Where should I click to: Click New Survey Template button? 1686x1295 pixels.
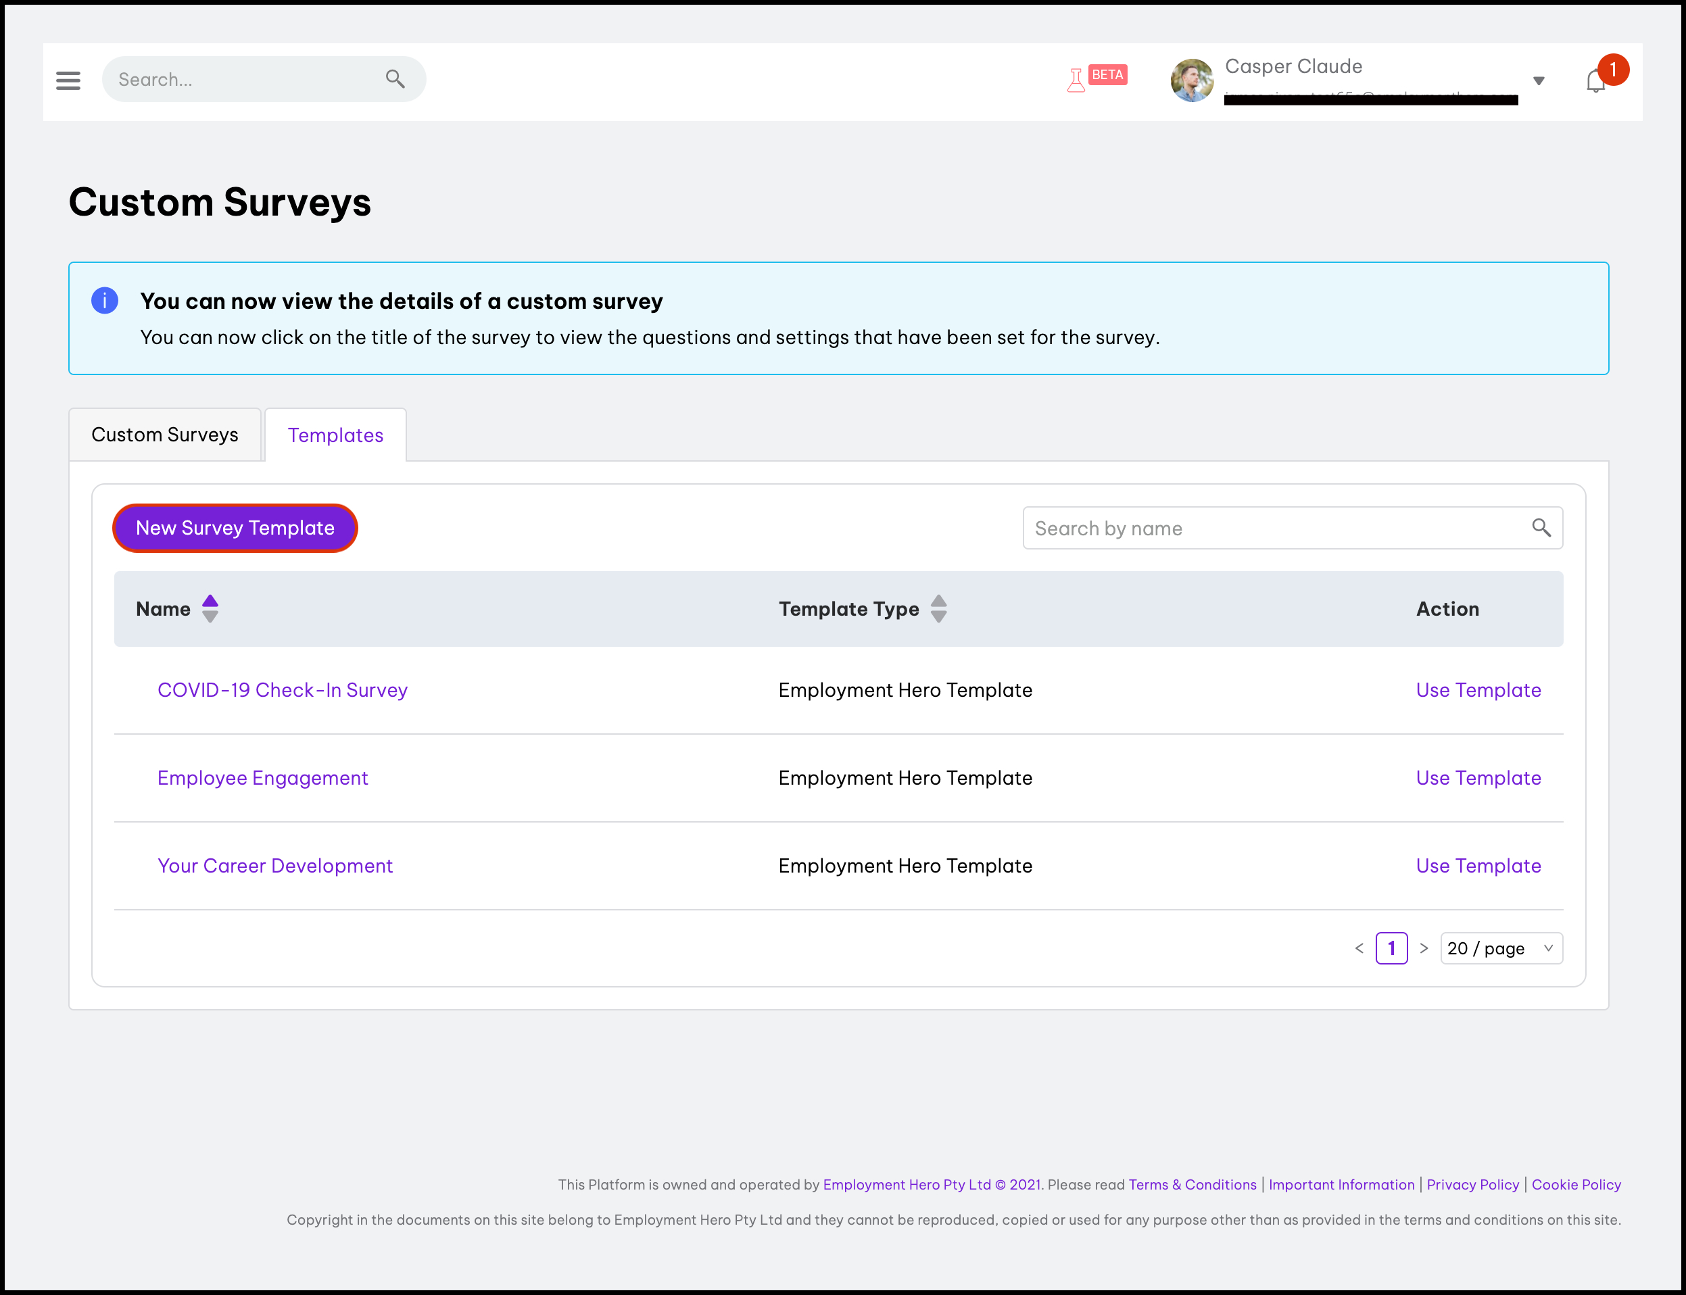click(x=235, y=528)
